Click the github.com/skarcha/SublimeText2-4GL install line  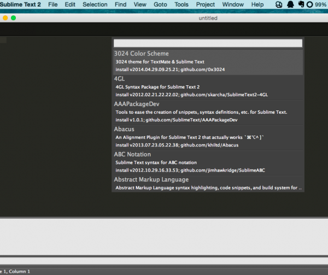(x=192, y=95)
